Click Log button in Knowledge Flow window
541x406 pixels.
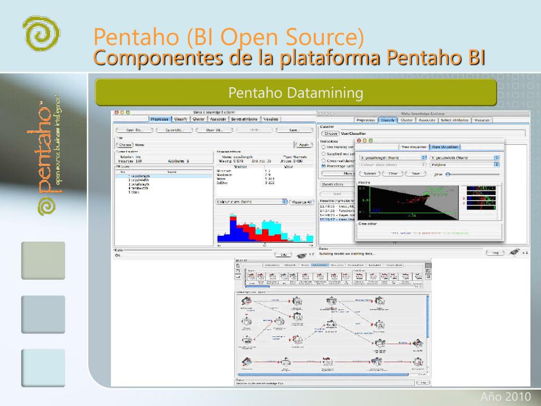(423, 383)
